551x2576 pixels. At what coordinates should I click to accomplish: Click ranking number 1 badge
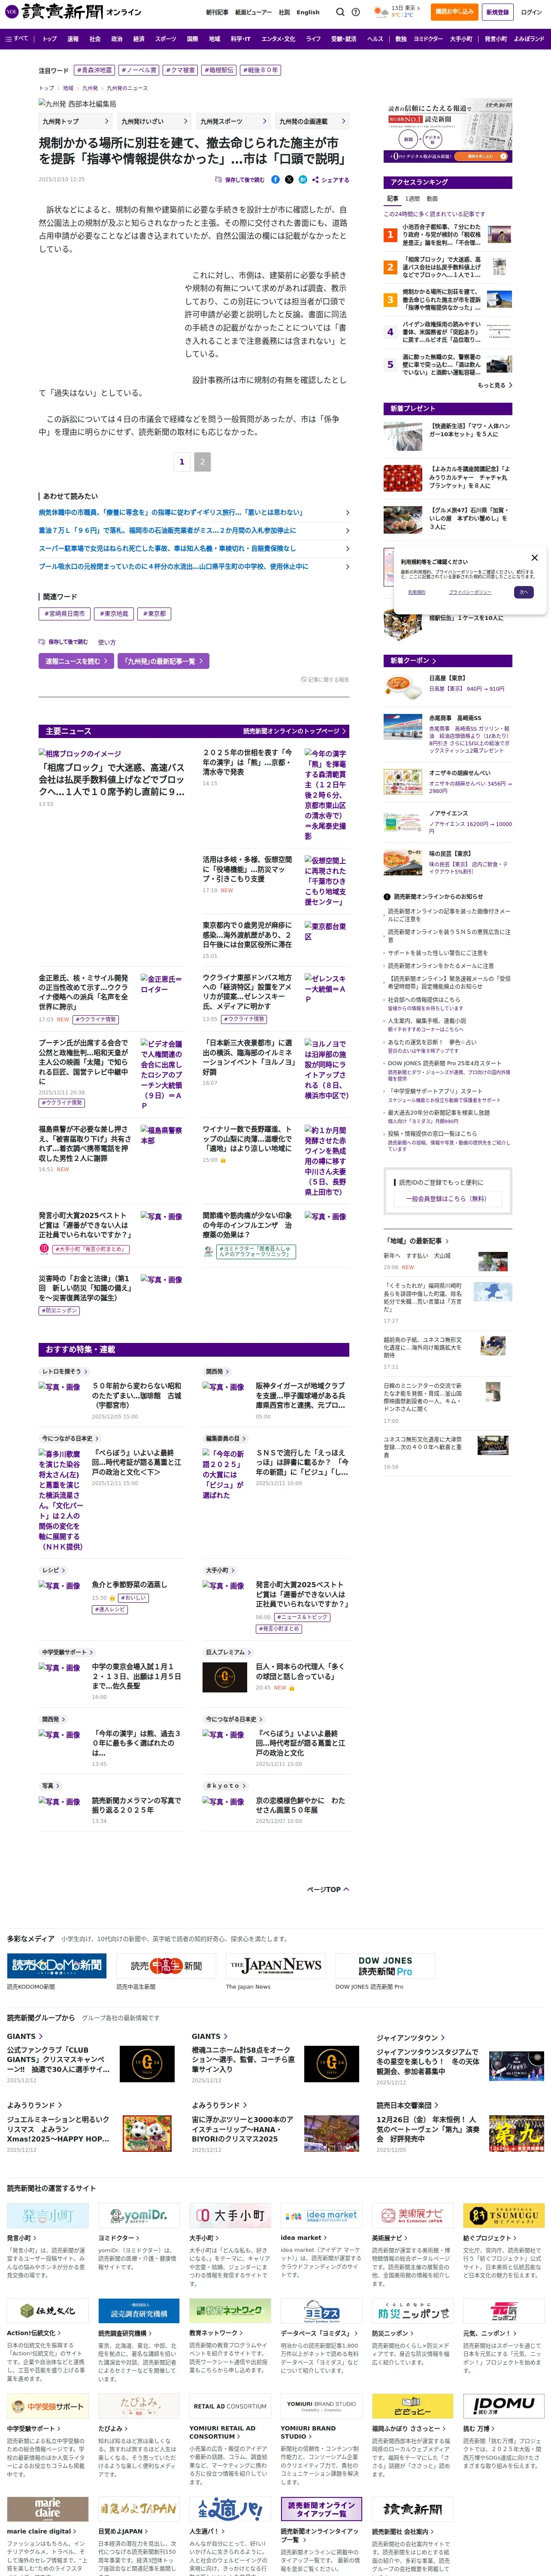(x=390, y=235)
